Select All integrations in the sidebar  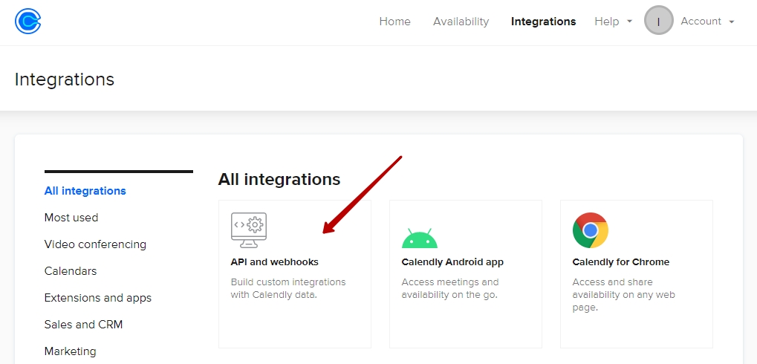pos(85,191)
